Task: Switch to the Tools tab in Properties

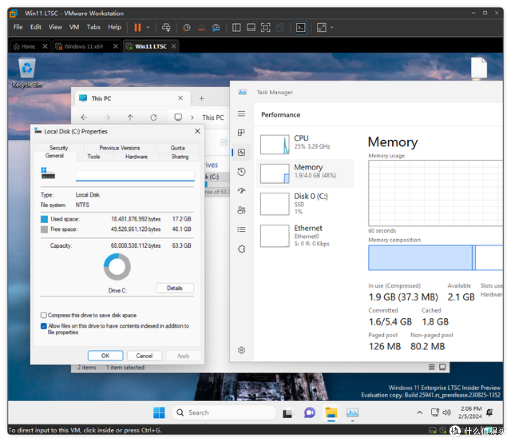Action: [94, 156]
